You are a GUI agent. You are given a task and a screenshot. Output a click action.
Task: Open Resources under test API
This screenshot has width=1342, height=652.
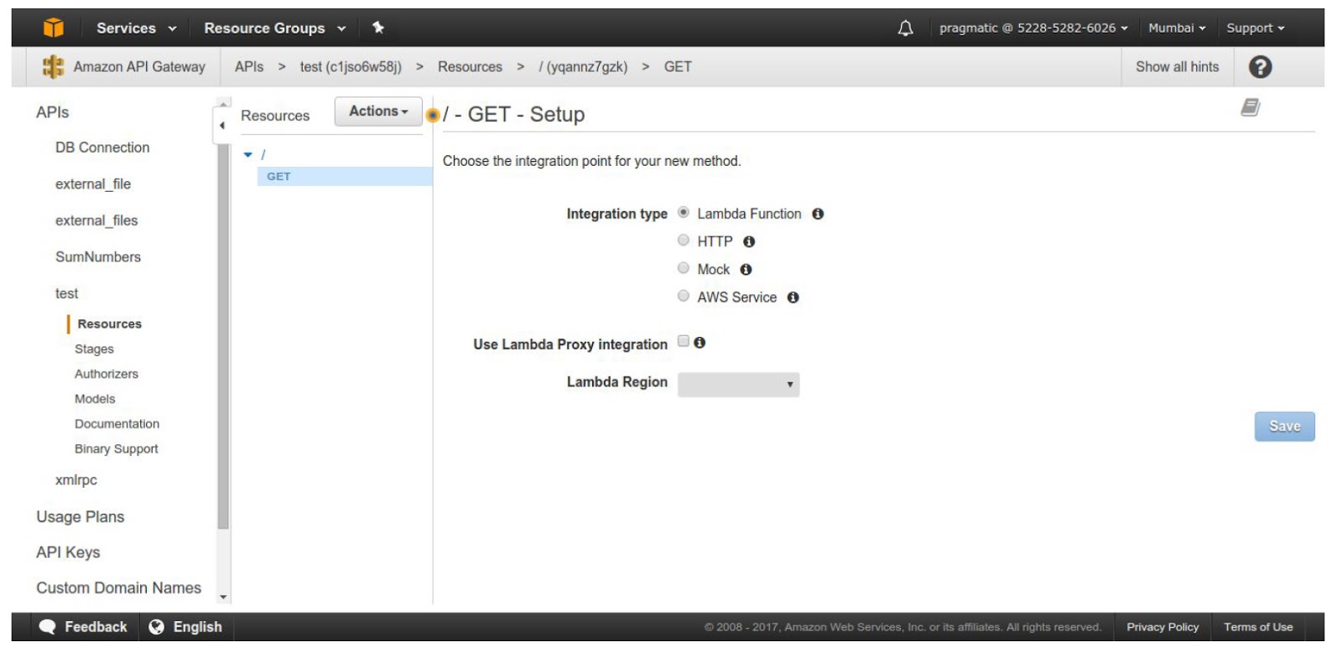(109, 323)
